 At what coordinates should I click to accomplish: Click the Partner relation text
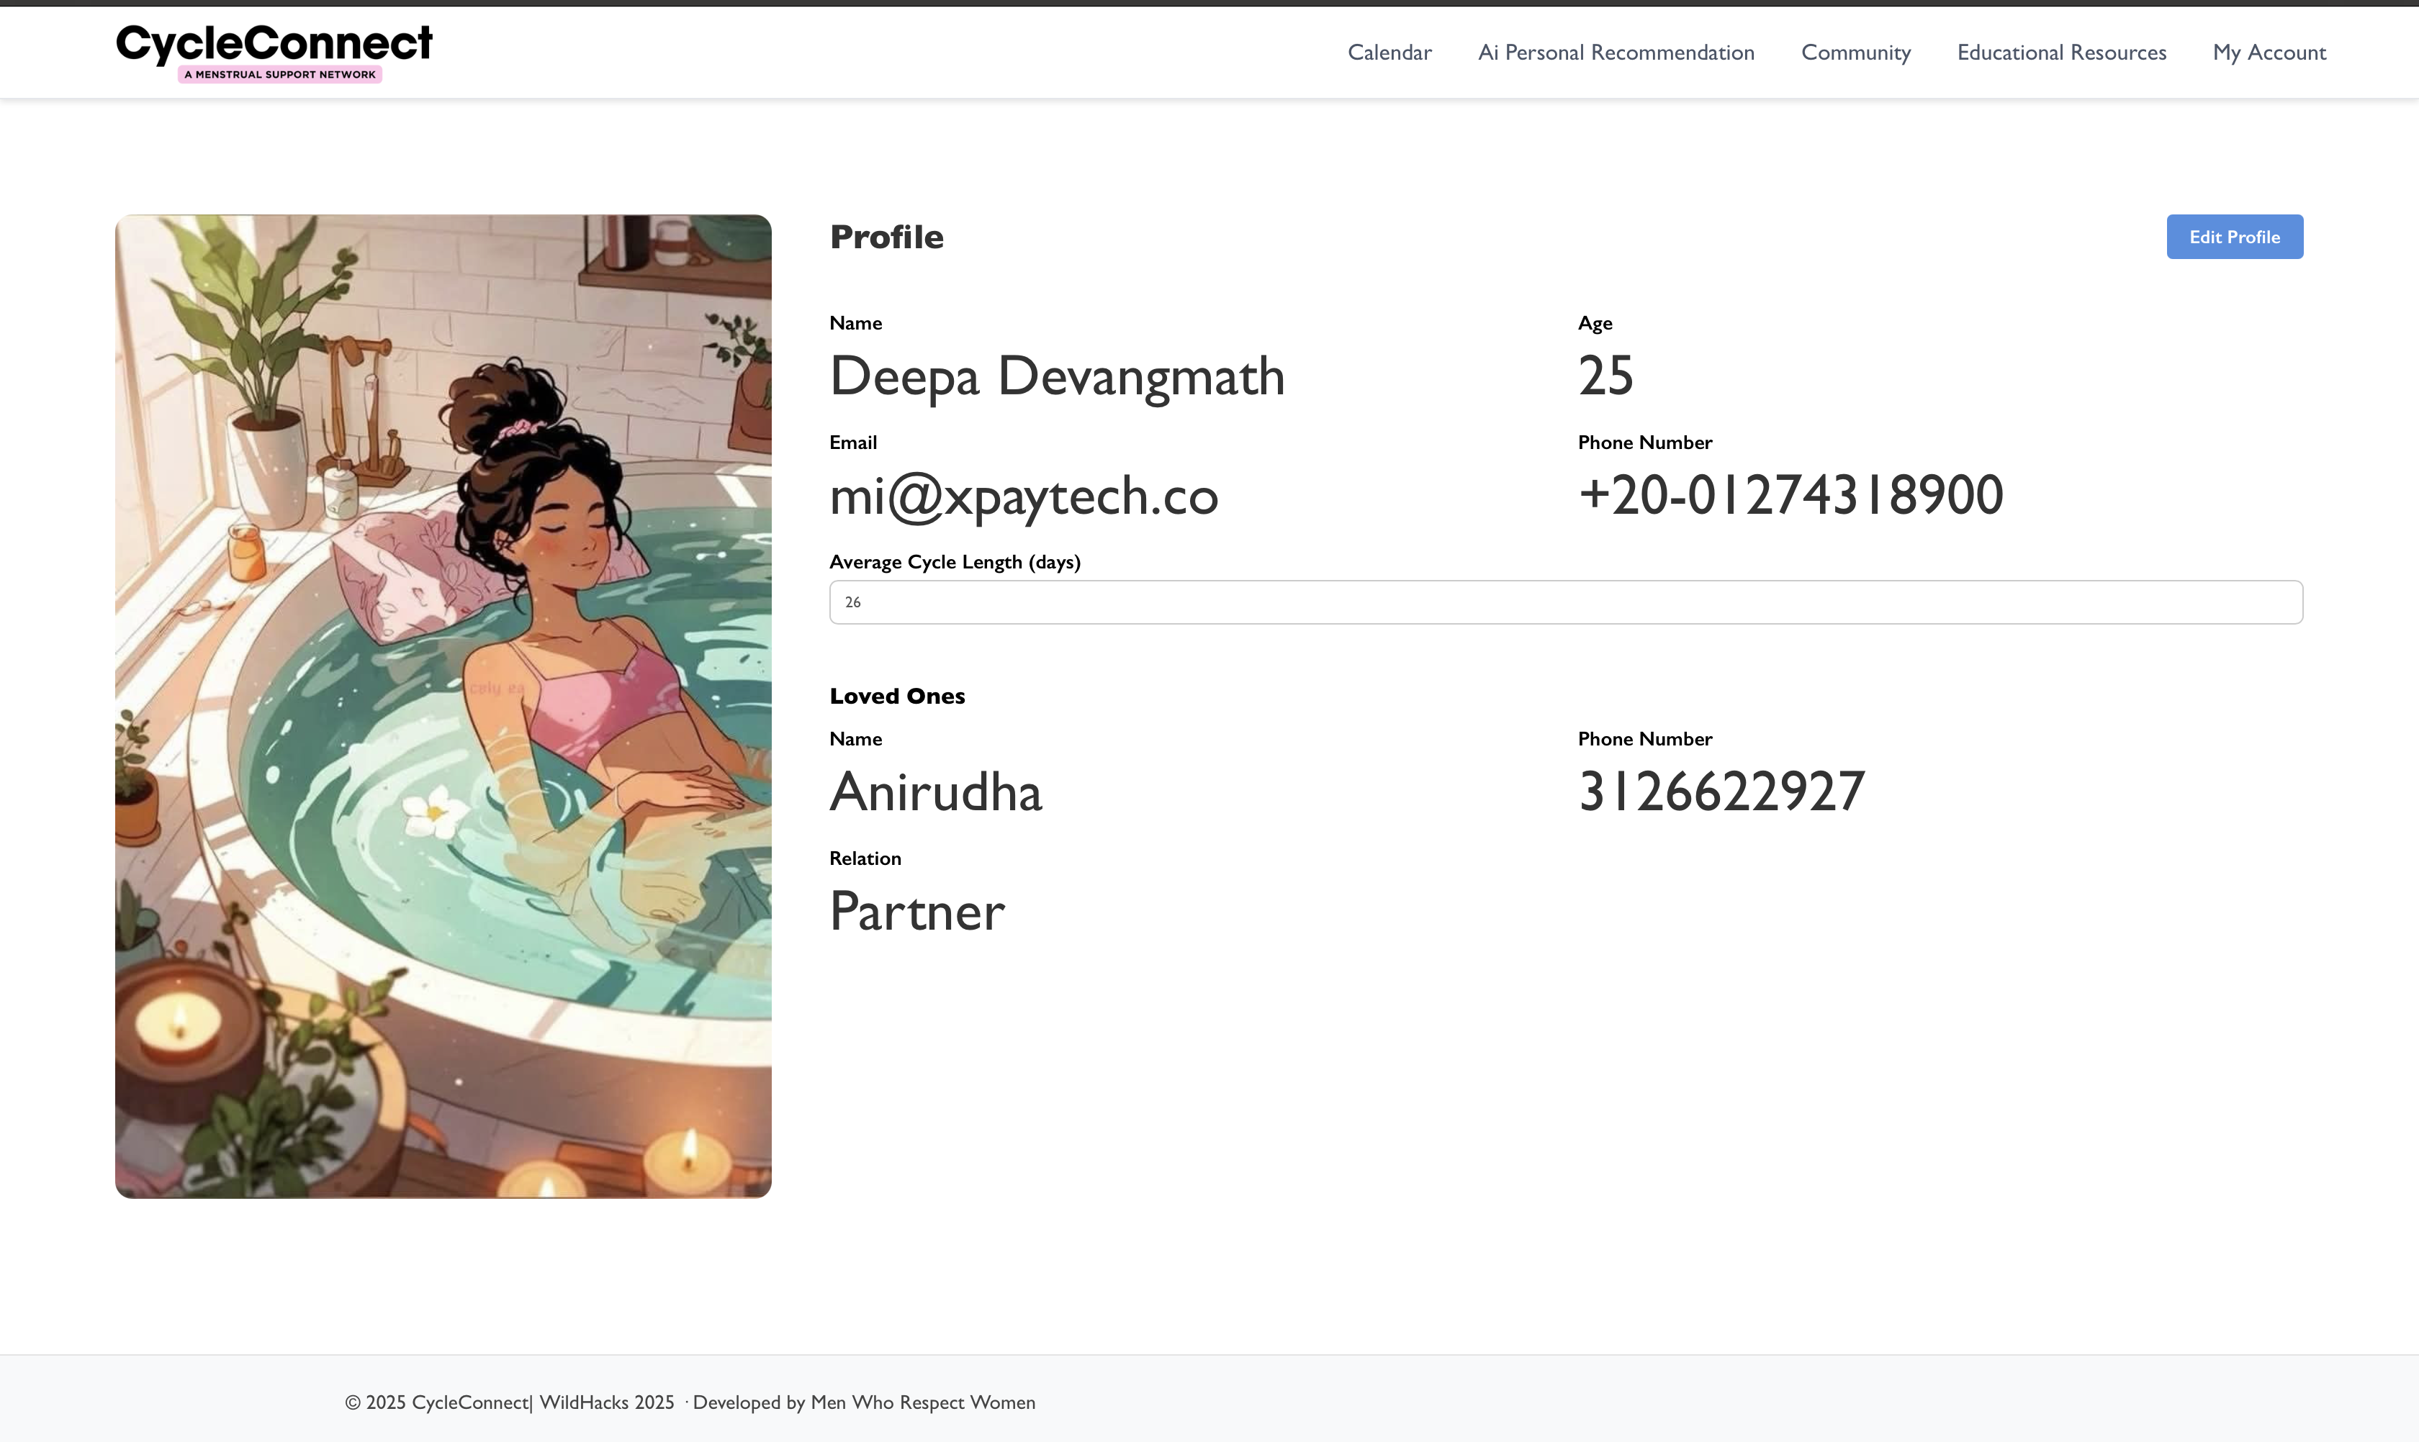[x=917, y=912]
